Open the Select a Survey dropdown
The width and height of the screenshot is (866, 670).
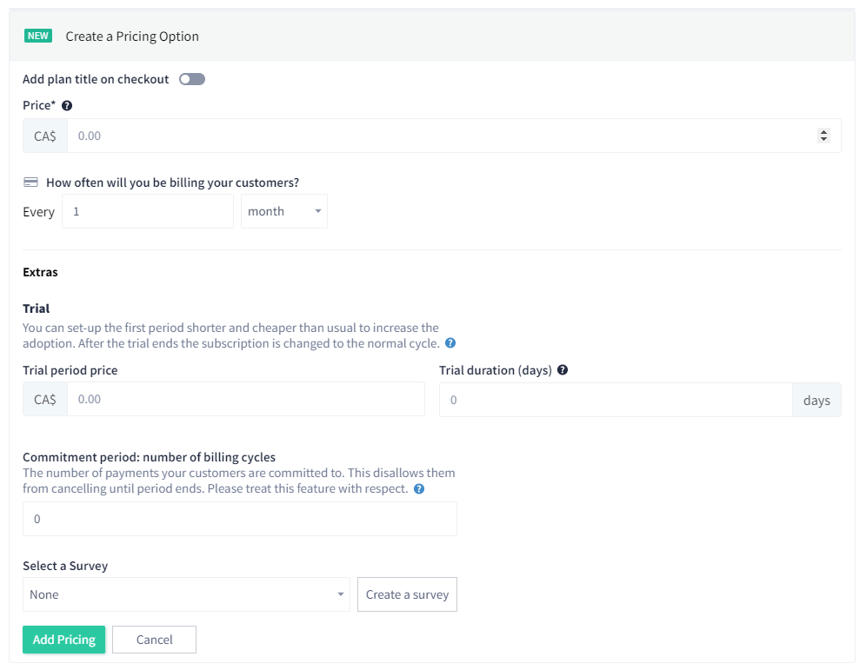(x=187, y=594)
